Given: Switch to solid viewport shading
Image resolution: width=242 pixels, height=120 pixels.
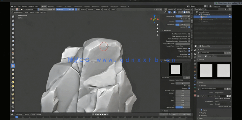Looking at the screenshot, I should pos(185,12).
